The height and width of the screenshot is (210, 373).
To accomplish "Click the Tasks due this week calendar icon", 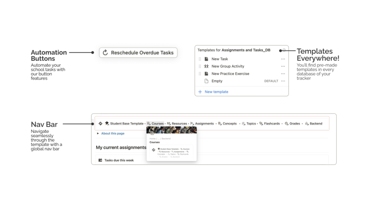I will 100,160.
